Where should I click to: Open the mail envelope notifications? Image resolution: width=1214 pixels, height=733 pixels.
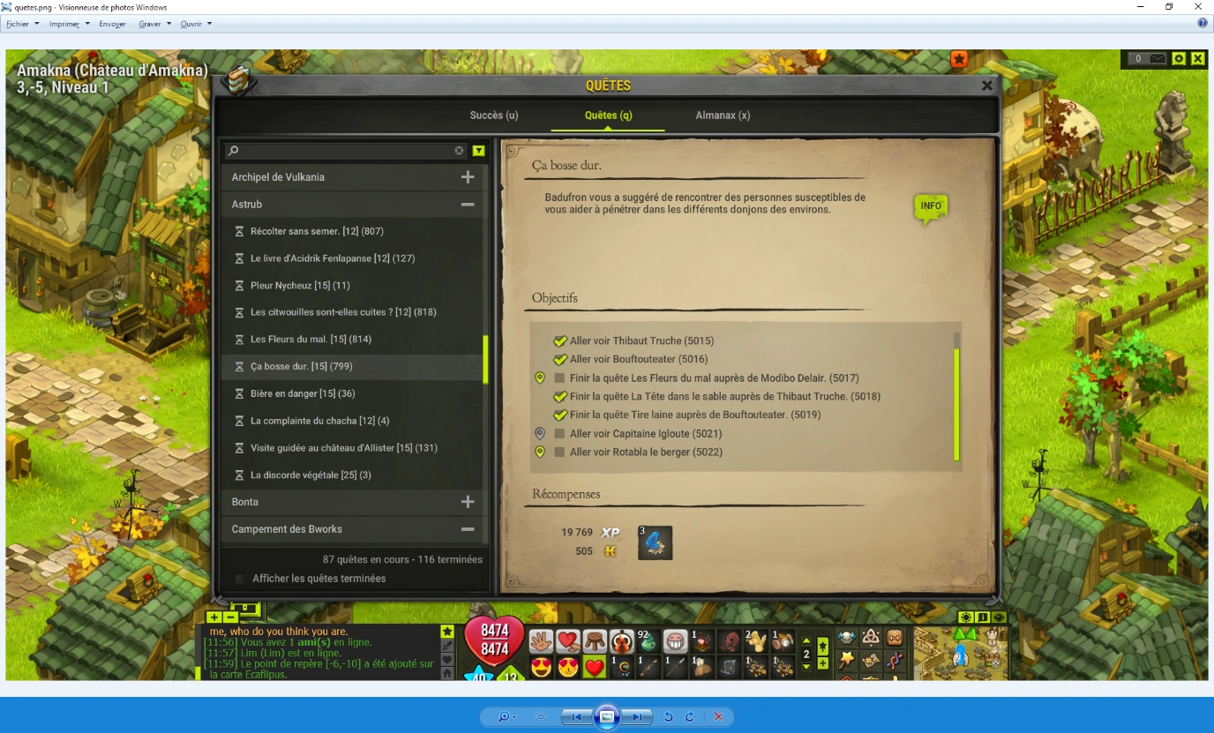(x=1157, y=58)
